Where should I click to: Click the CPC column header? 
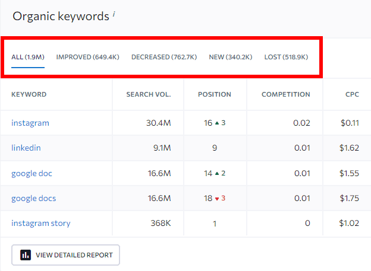(353, 94)
